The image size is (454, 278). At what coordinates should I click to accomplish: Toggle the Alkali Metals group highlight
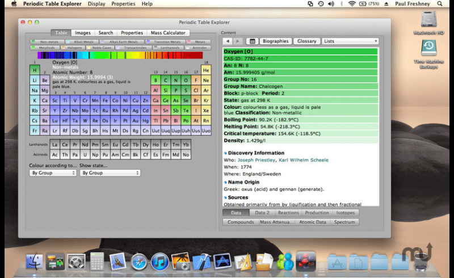coord(82,42)
